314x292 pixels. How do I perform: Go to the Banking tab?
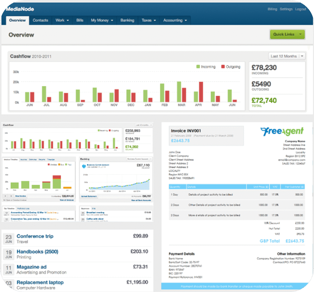(127, 20)
